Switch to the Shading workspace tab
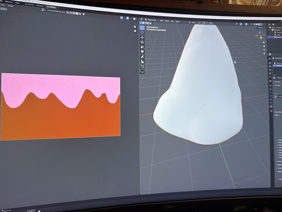 pos(40,6)
